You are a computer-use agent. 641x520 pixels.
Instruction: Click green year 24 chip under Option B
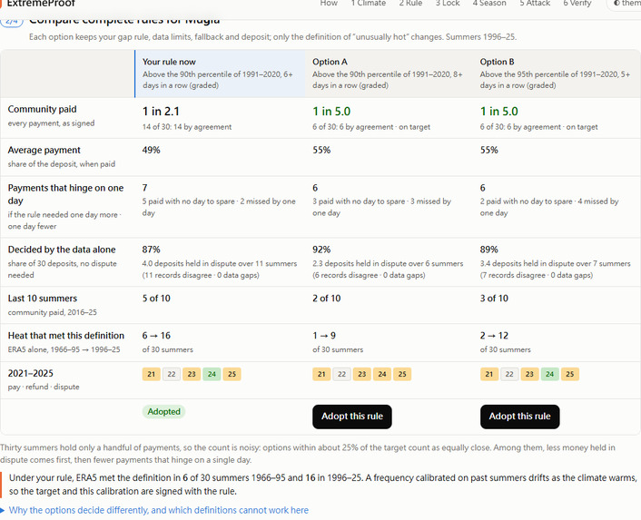coord(550,374)
